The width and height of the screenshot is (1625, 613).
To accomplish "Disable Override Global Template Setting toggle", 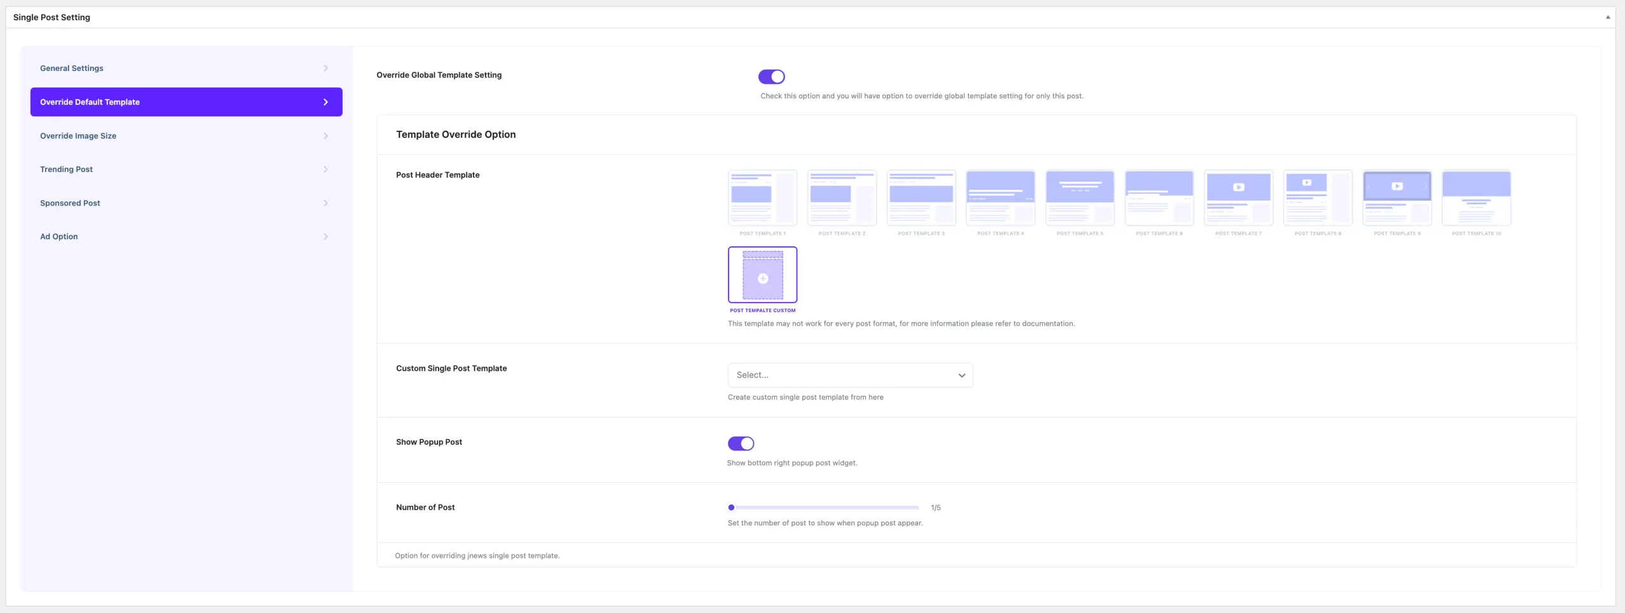I will (x=771, y=77).
